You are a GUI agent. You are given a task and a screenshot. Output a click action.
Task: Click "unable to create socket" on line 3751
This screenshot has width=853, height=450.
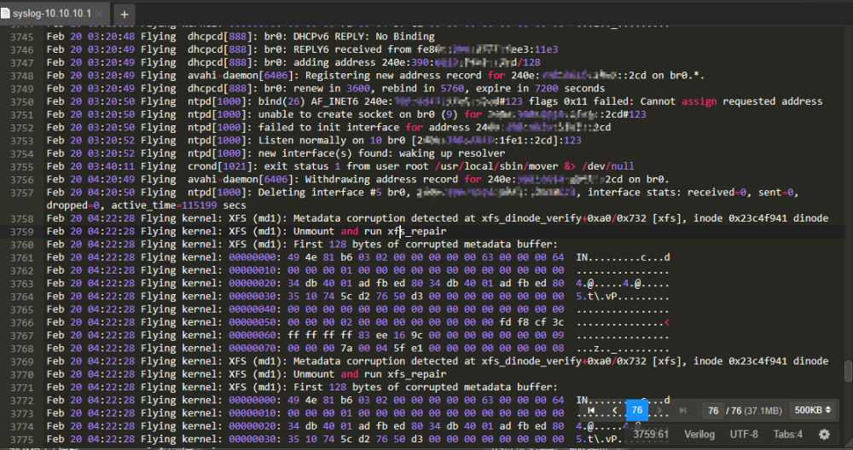pos(325,115)
